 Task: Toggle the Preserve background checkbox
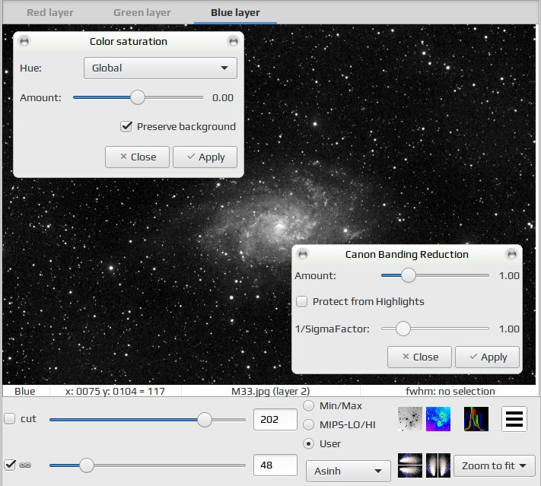pos(126,126)
